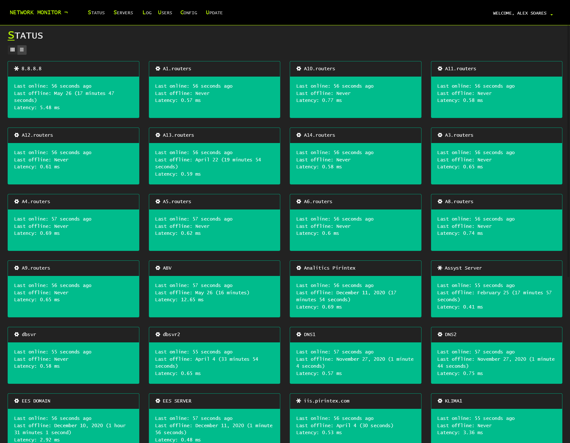Screen dimensions: 570x443
Task: Click the asterisk icon on Assyst Server
Action: click(440, 268)
